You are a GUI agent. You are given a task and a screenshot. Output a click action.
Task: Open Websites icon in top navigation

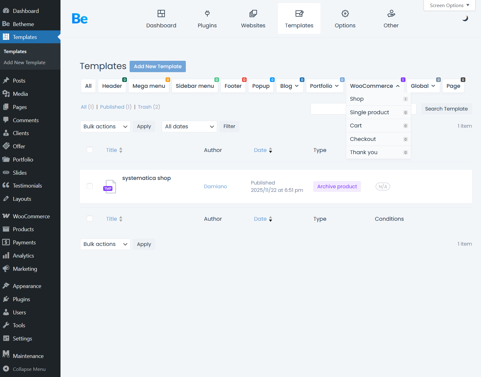click(x=253, y=14)
